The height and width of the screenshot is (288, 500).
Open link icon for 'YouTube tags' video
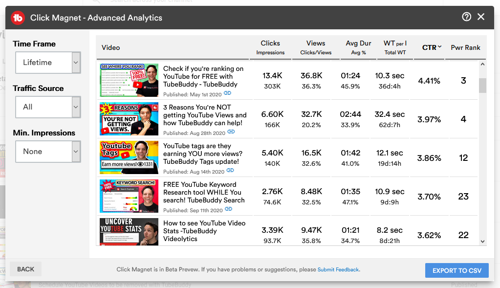(230, 170)
